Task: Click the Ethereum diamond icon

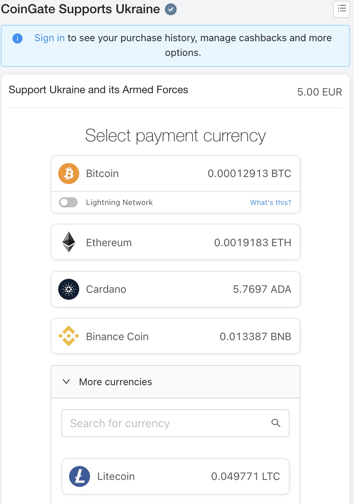Action: tap(69, 242)
